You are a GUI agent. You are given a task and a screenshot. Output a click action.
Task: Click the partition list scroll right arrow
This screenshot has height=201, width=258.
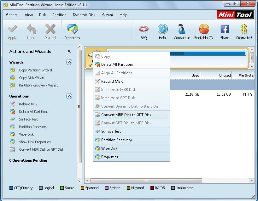coord(252,181)
